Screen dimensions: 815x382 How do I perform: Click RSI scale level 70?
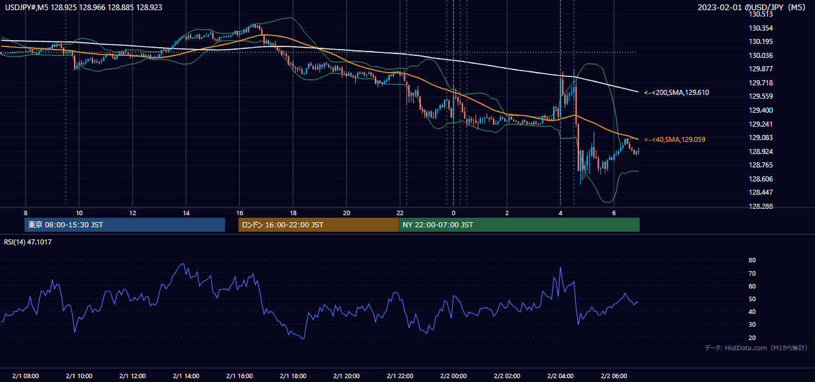click(x=752, y=273)
